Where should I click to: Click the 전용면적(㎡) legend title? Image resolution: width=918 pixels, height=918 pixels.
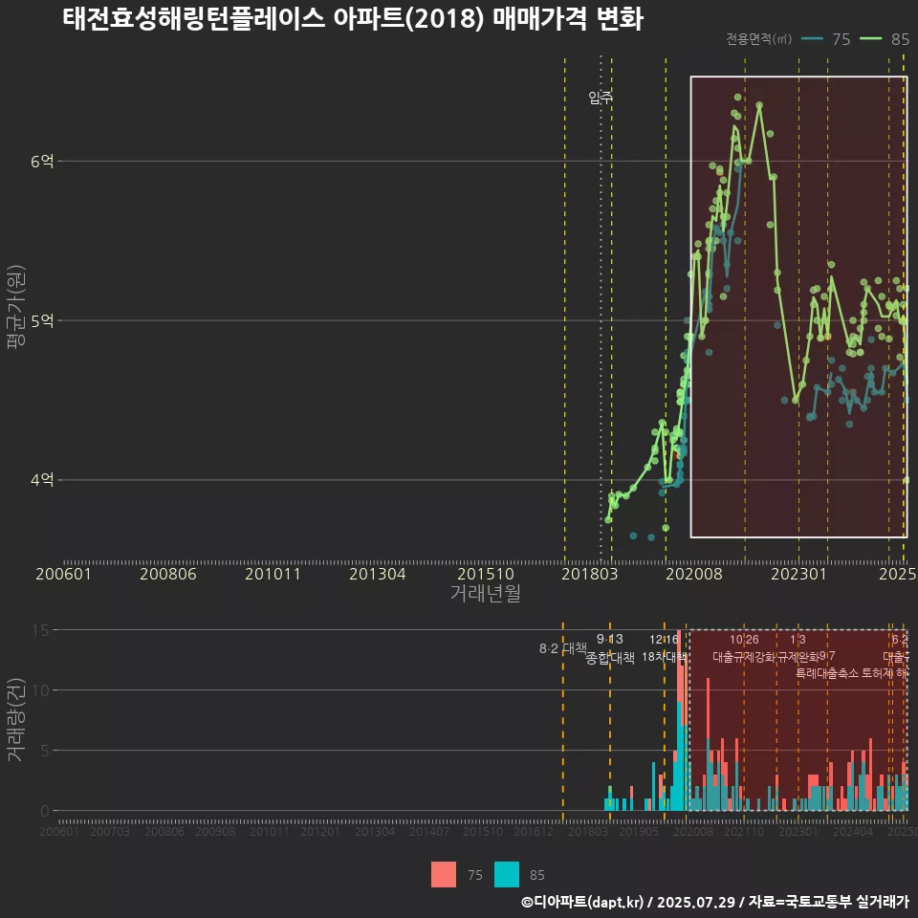[x=758, y=39]
